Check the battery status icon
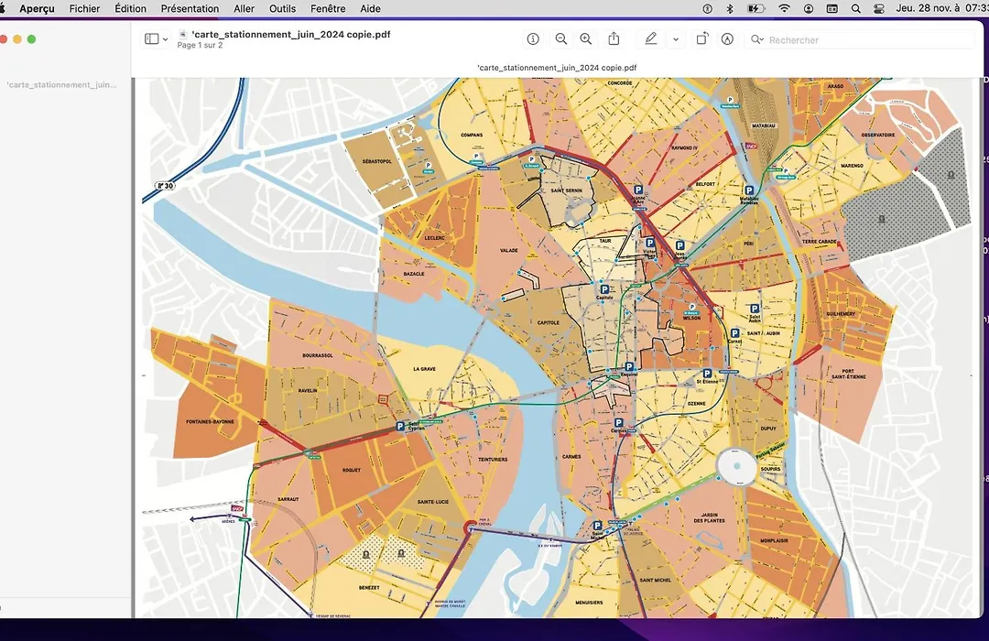Image resolution: width=989 pixels, height=641 pixels. [755, 9]
